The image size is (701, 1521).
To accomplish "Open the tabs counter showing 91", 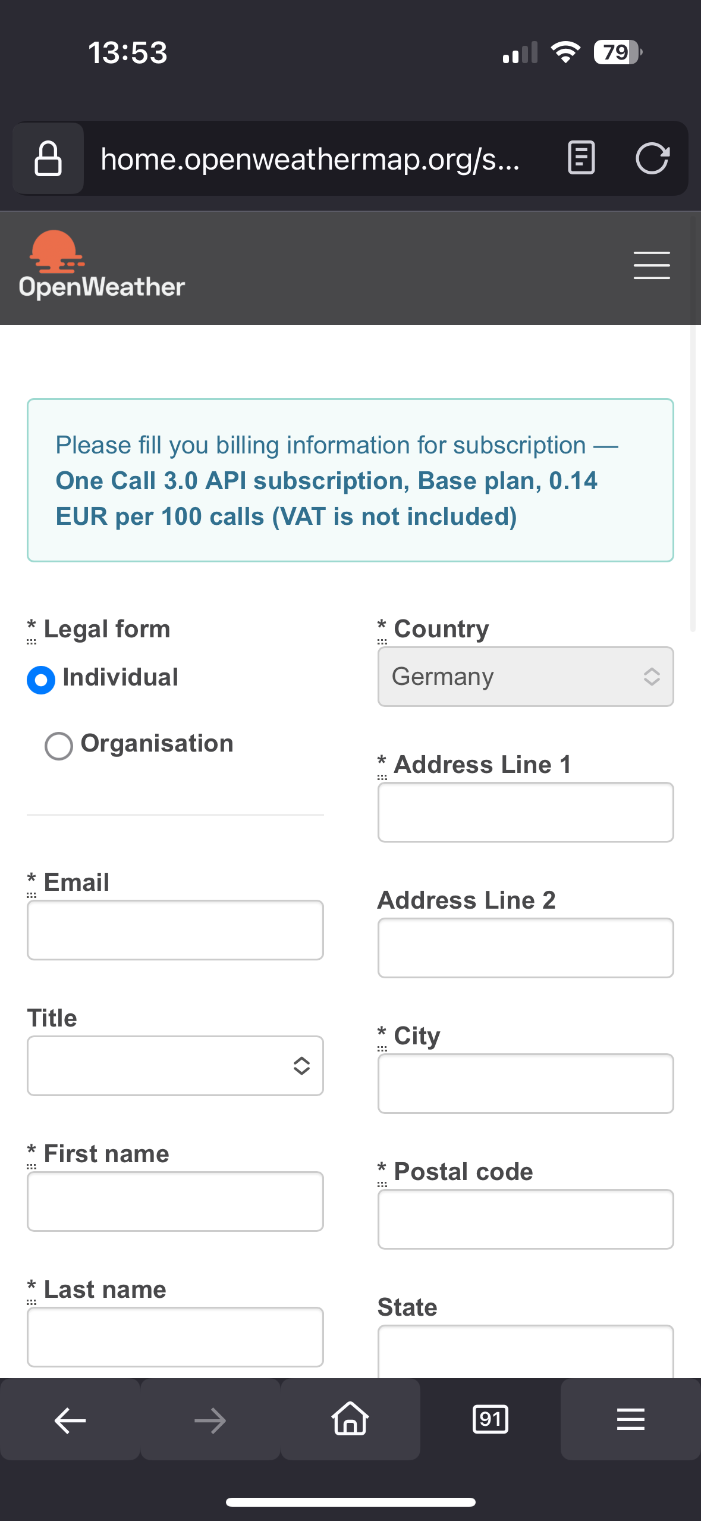I will (x=490, y=1420).
